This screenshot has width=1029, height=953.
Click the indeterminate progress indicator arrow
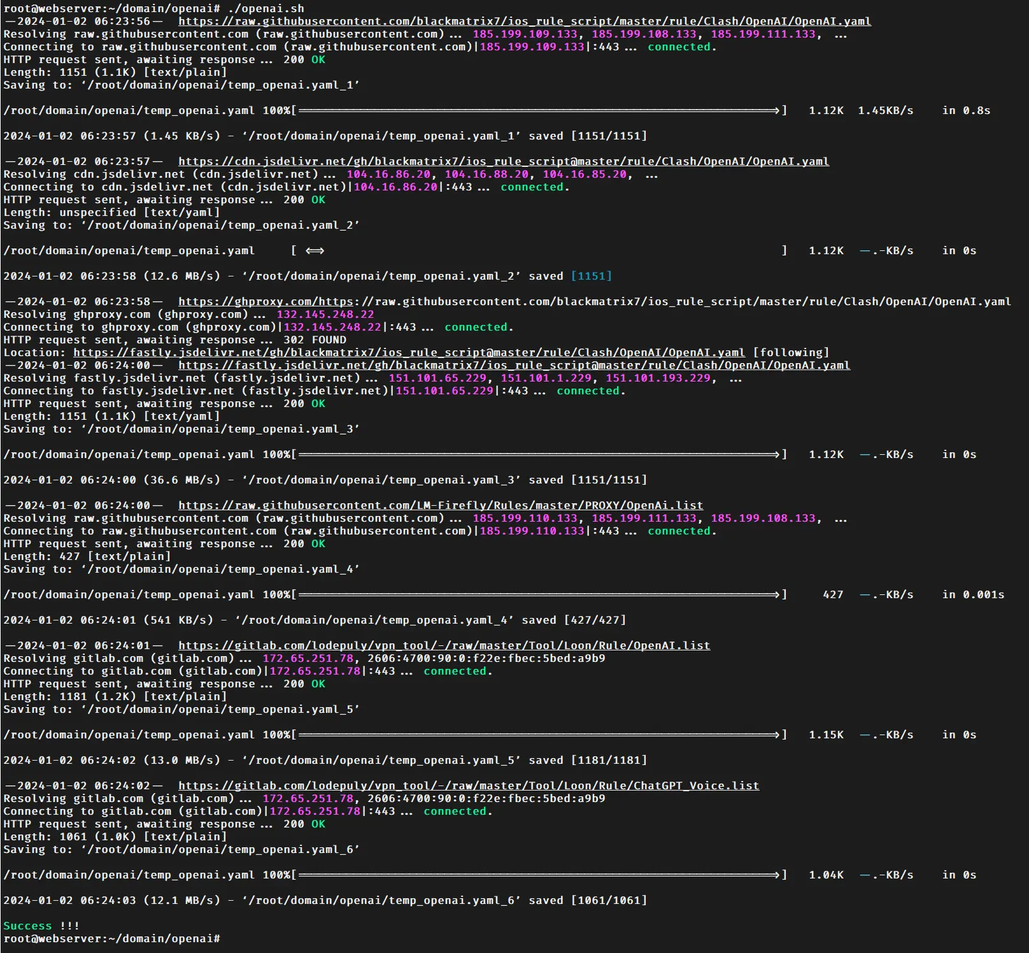pyautogui.click(x=315, y=250)
